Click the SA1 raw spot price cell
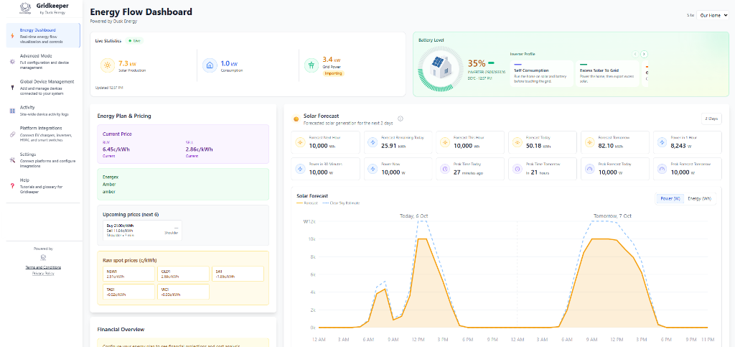 (238, 274)
